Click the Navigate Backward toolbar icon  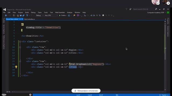[6, 15]
